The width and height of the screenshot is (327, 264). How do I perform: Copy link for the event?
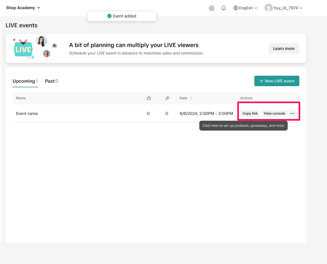[x=250, y=113]
